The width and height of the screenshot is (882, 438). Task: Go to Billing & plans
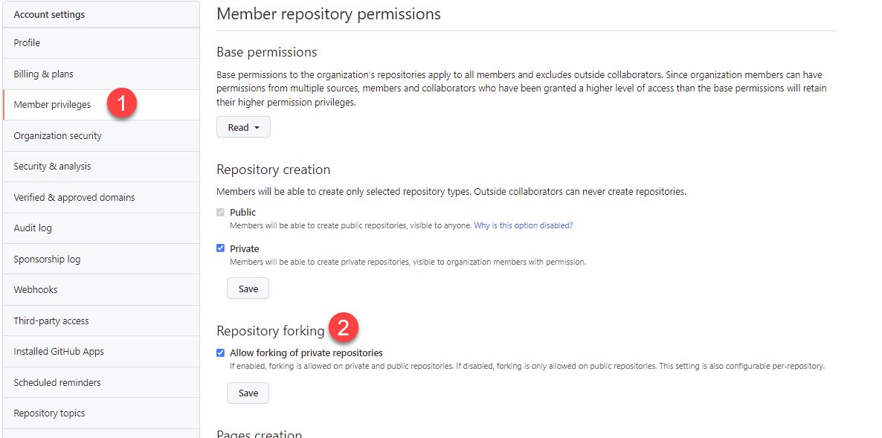(x=44, y=74)
